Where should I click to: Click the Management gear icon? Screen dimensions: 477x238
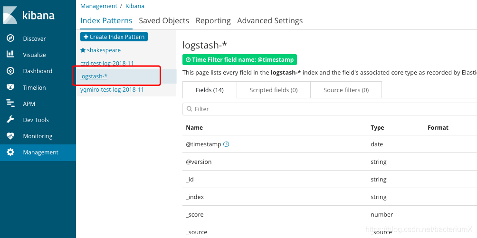[10, 152]
